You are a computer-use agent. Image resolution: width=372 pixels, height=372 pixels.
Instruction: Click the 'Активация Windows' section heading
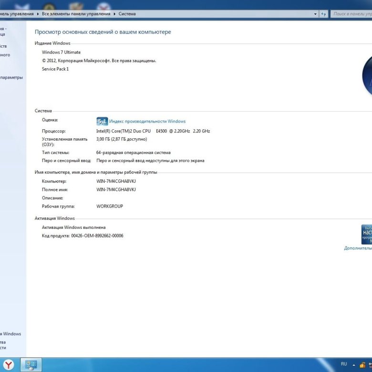pos(54,218)
